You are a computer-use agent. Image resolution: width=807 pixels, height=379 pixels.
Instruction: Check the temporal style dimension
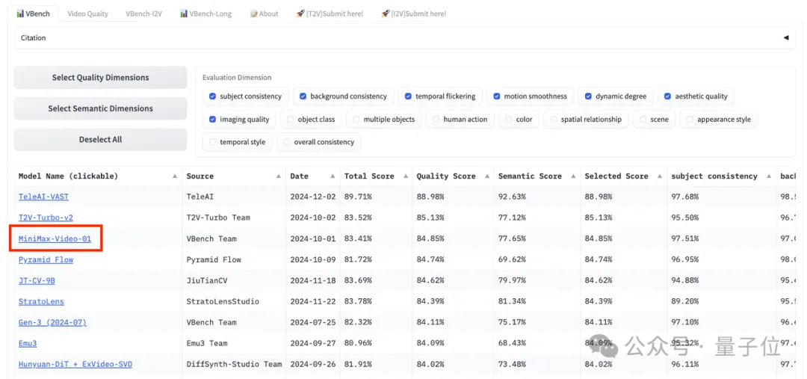click(x=213, y=142)
